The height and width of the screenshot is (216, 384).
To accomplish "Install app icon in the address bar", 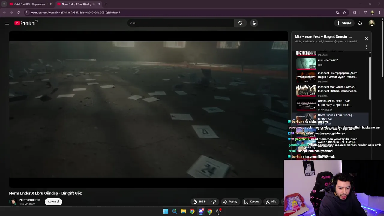I will pyautogui.click(x=338, y=13).
